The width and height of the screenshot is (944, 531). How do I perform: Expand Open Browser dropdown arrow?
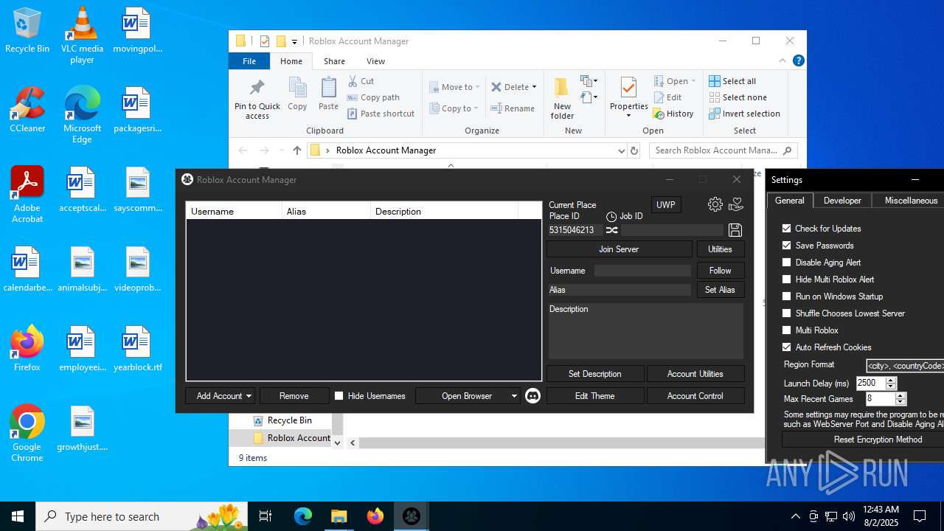pos(514,396)
